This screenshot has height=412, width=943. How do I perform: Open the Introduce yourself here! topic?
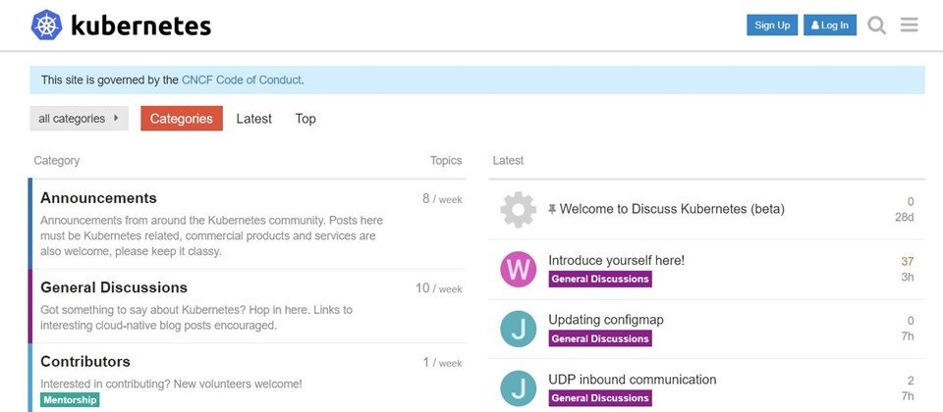(x=617, y=260)
